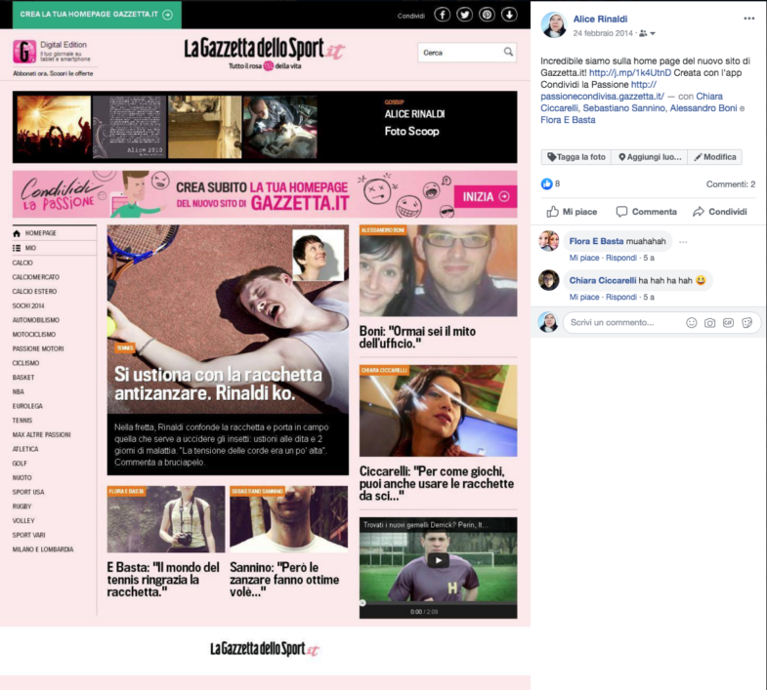Image resolution: width=767 pixels, height=690 pixels.
Task: Play the Derrick twins video
Action: tap(439, 560)
